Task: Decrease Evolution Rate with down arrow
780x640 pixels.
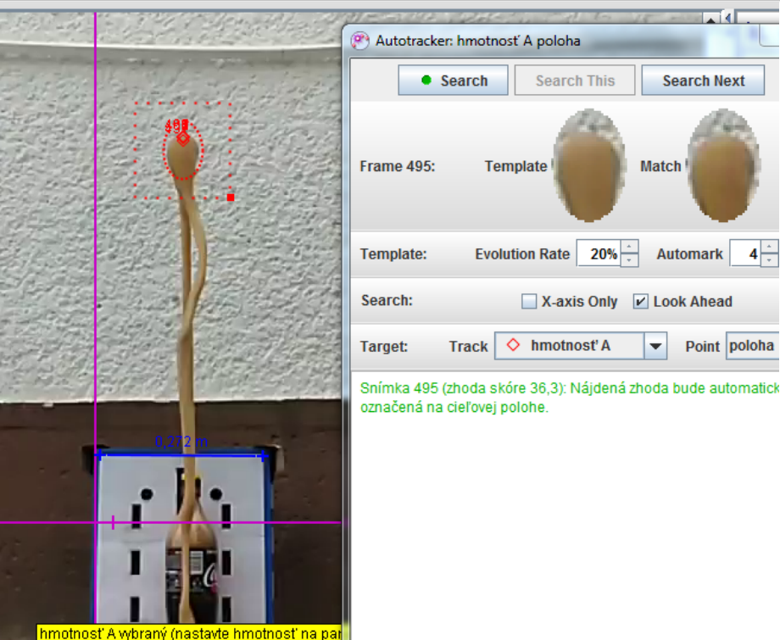Action: 629,260
